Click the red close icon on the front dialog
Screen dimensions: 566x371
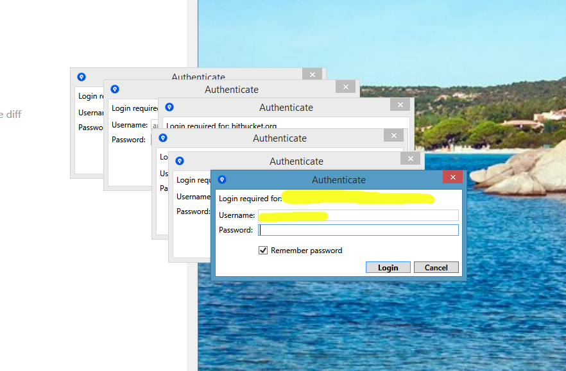click(452, 177)
